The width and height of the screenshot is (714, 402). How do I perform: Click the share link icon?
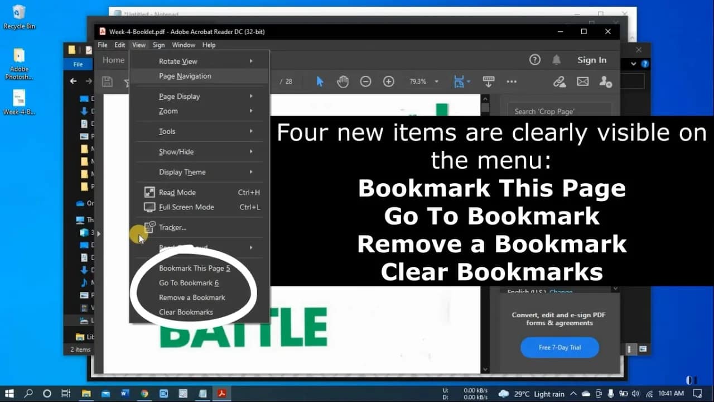[559, 82]
